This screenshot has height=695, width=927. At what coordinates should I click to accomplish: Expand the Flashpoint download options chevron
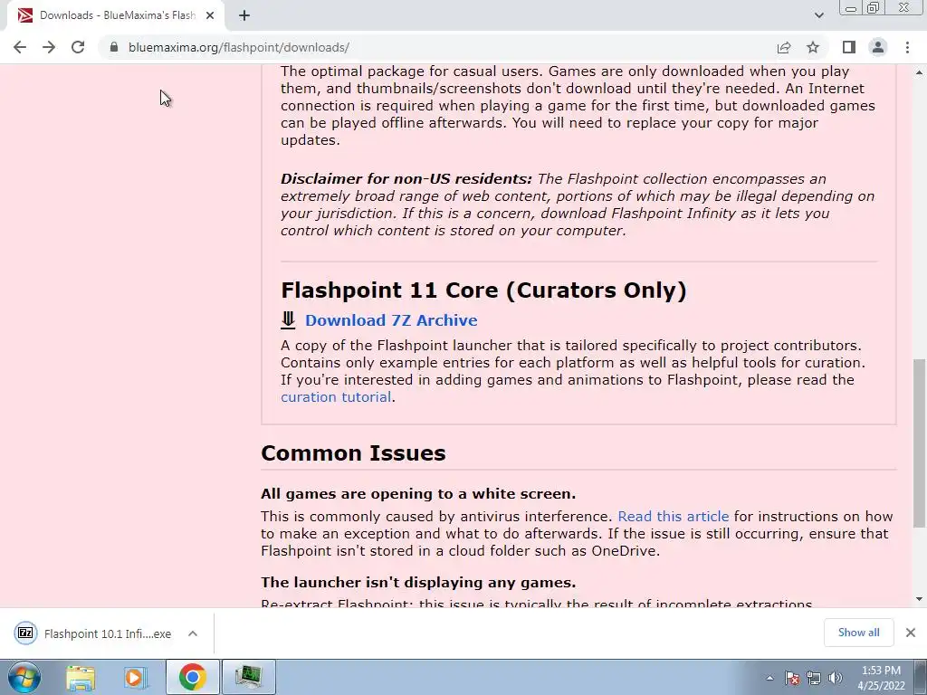point(193,633)
